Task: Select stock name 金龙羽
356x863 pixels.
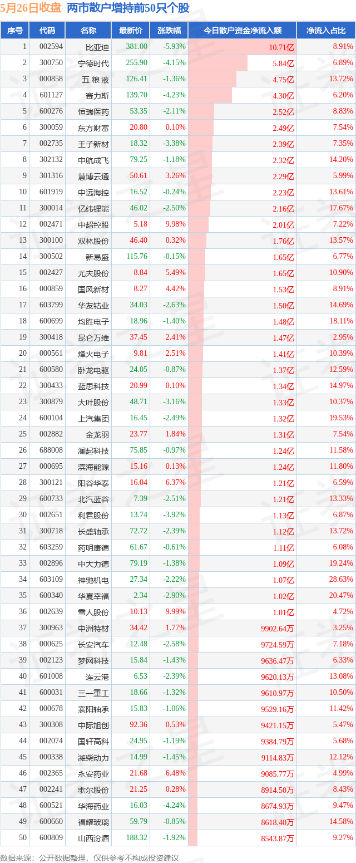Action: click(97, 435)
